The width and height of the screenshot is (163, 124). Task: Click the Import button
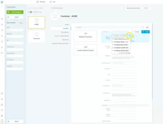point(15,17)
